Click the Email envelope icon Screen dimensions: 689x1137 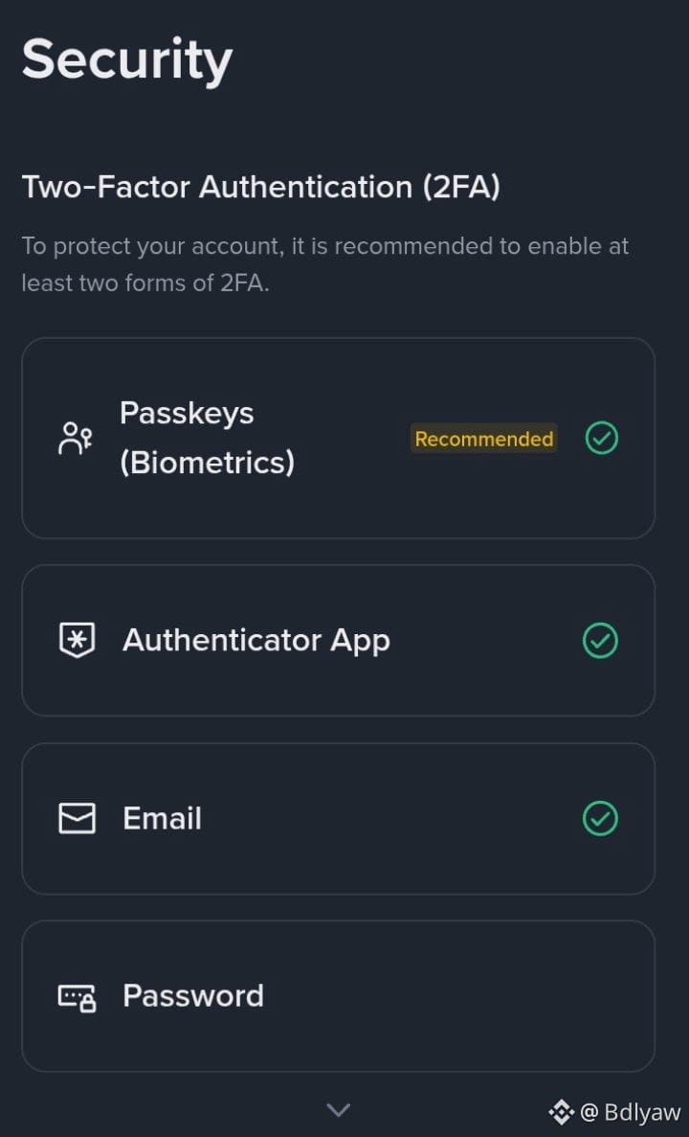tap(77, 819)
